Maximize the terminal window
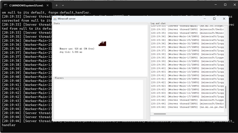Viewport: 238px width, 133px height. point(225,5)
